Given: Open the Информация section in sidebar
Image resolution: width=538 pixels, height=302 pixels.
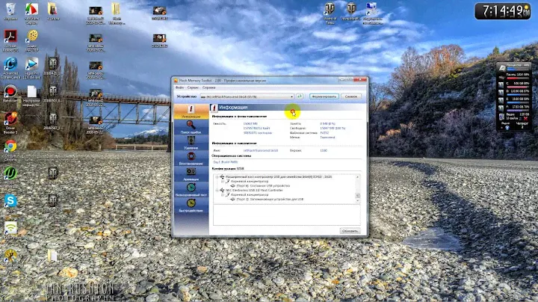Looking at the screenshot, I should [191, 110].
